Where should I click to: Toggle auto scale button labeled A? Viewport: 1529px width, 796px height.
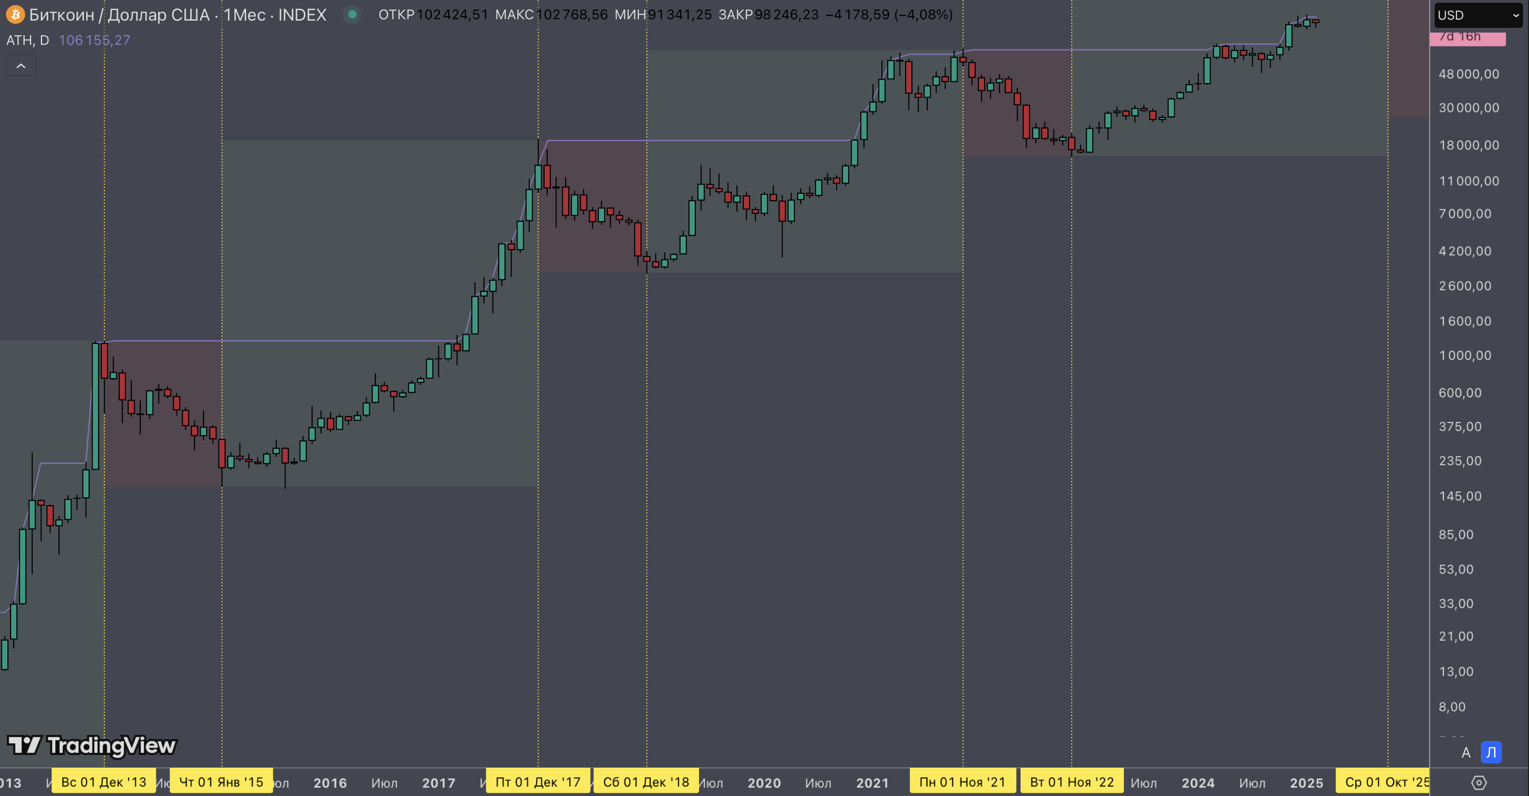click(1465, 752)
